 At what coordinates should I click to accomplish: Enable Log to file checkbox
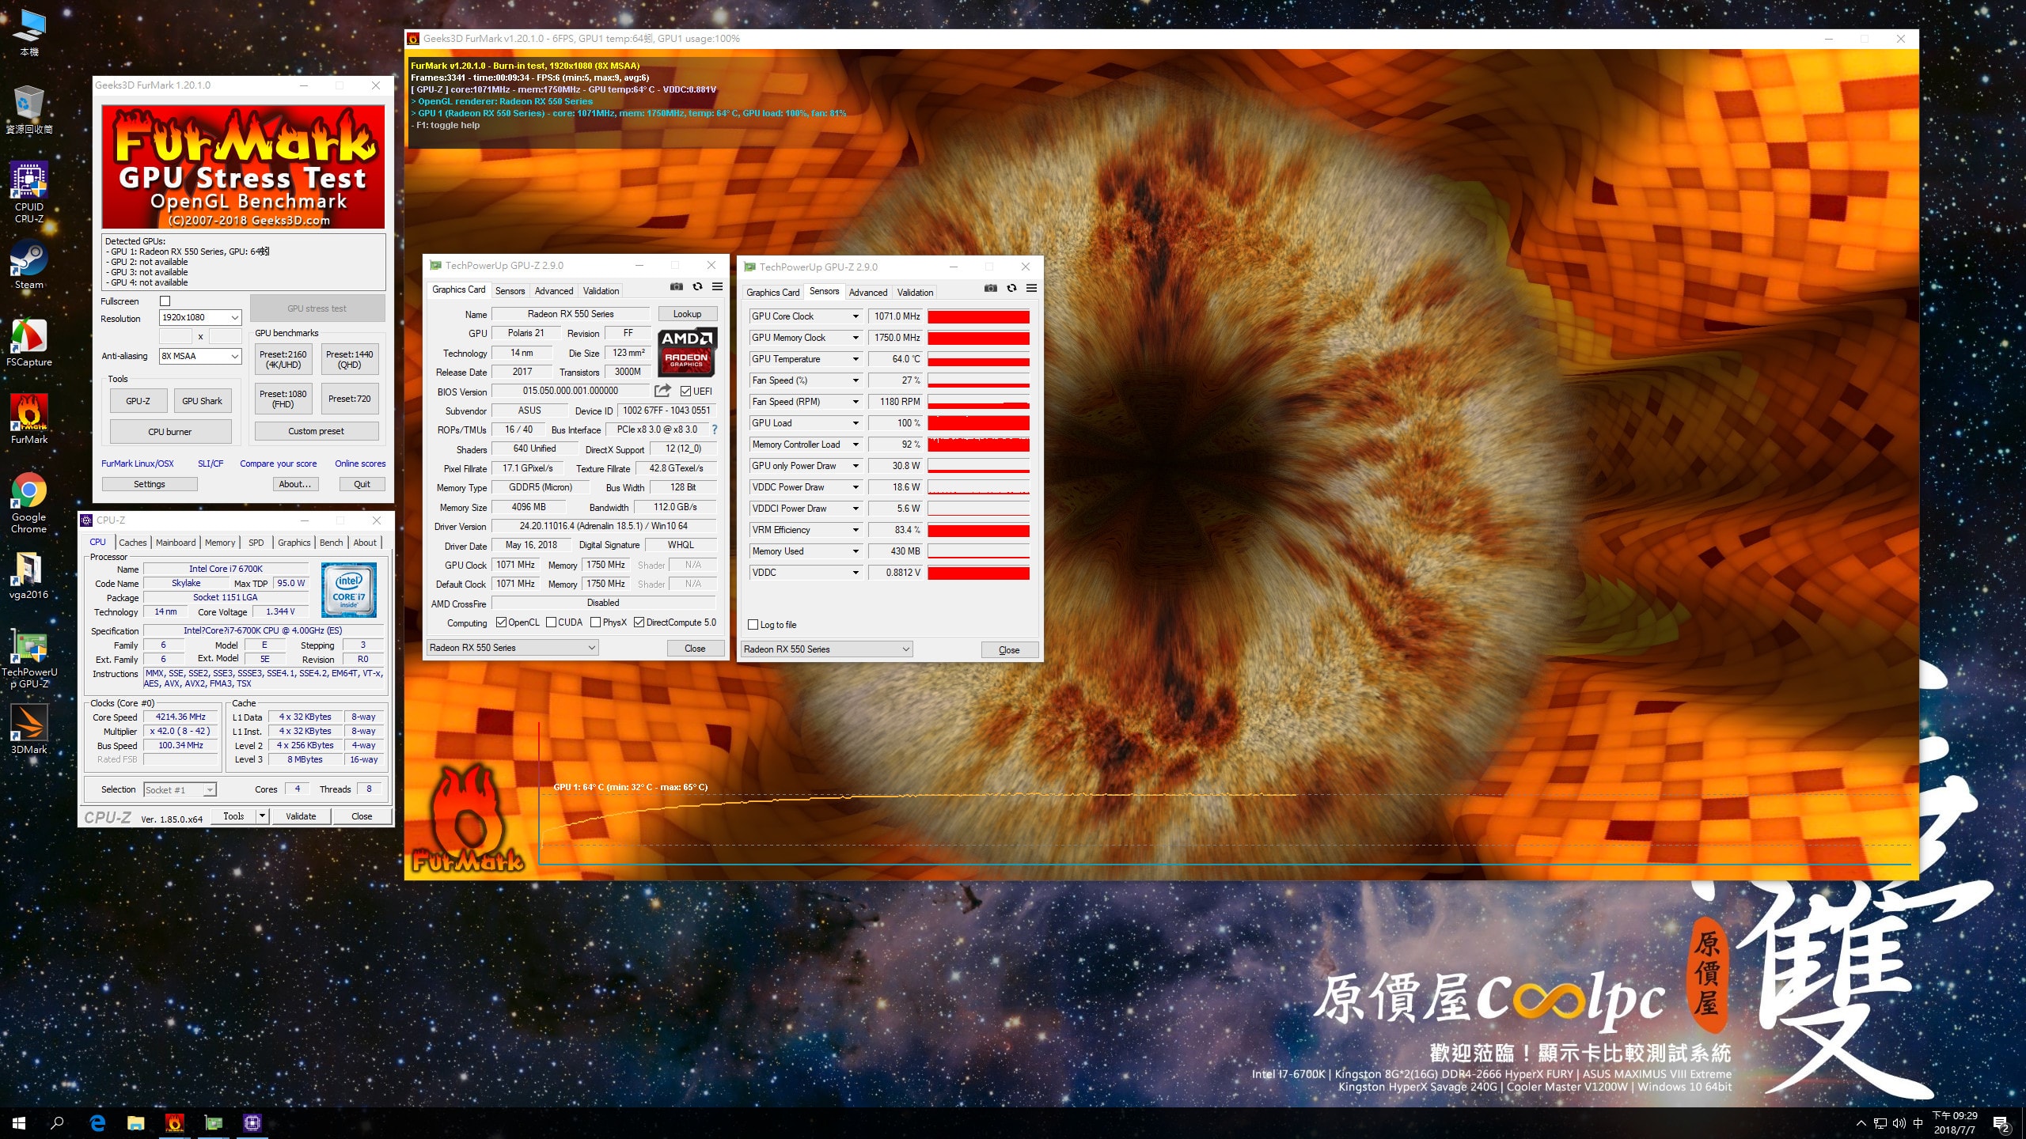(x=753, y=625)
